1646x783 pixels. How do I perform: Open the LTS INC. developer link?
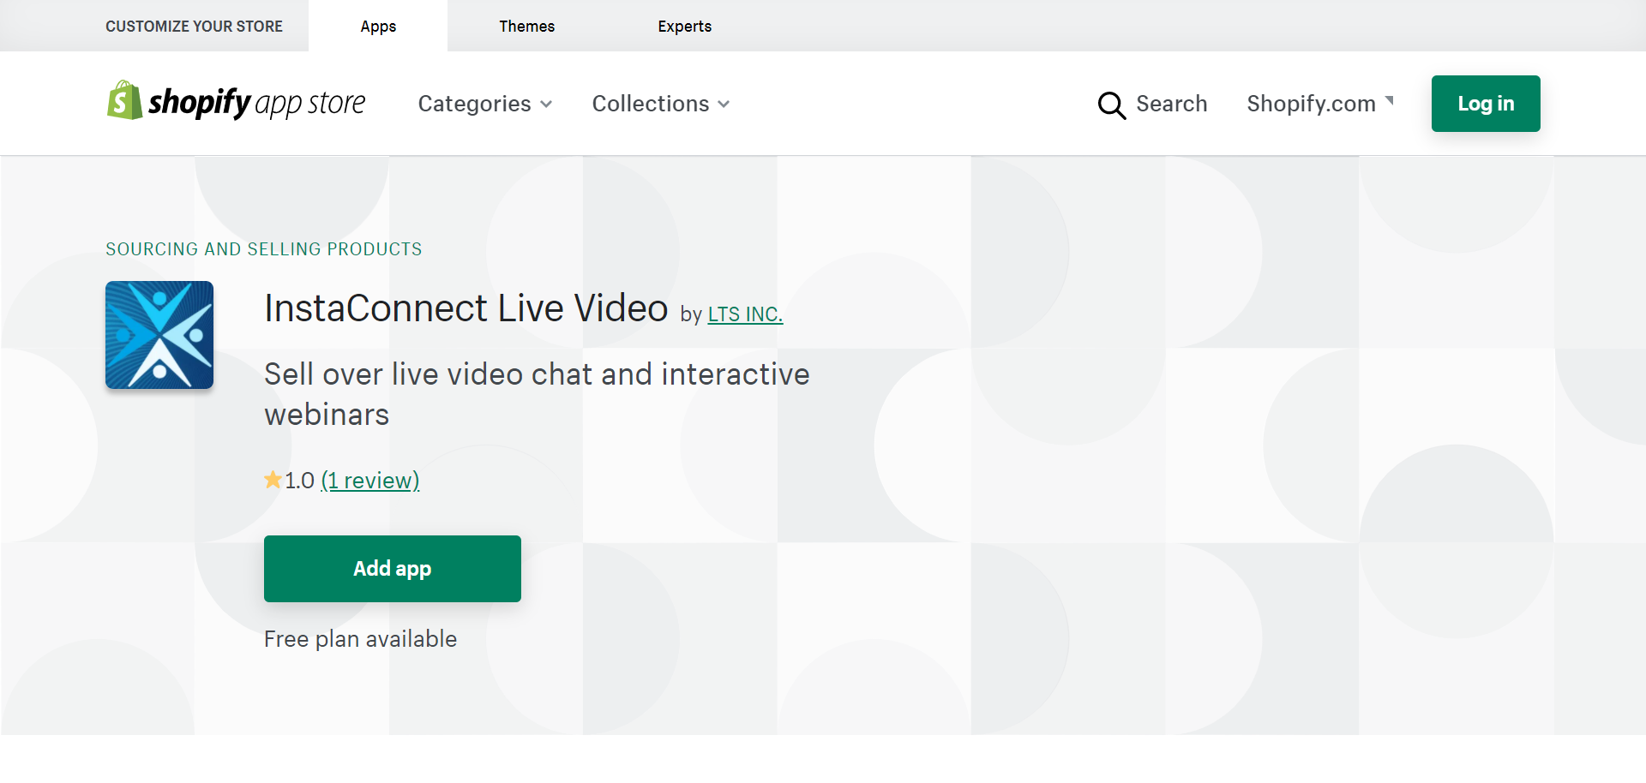(x=744, y=314)
